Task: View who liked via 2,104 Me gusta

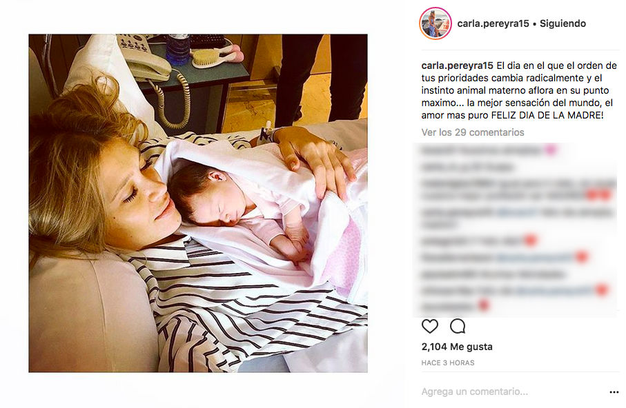Action: 457,347
